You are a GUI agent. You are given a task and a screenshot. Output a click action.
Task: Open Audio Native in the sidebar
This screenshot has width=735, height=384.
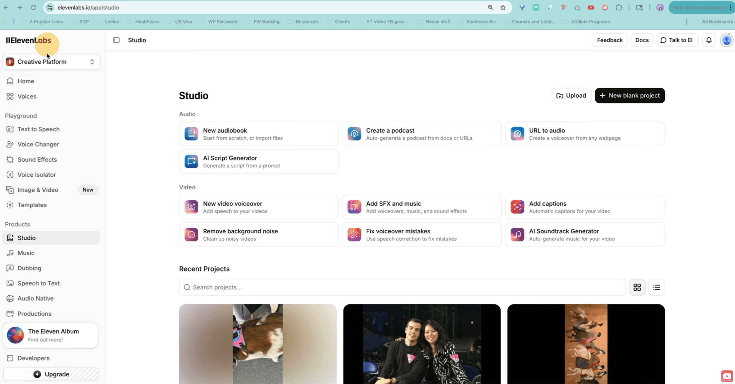[51, 298]
